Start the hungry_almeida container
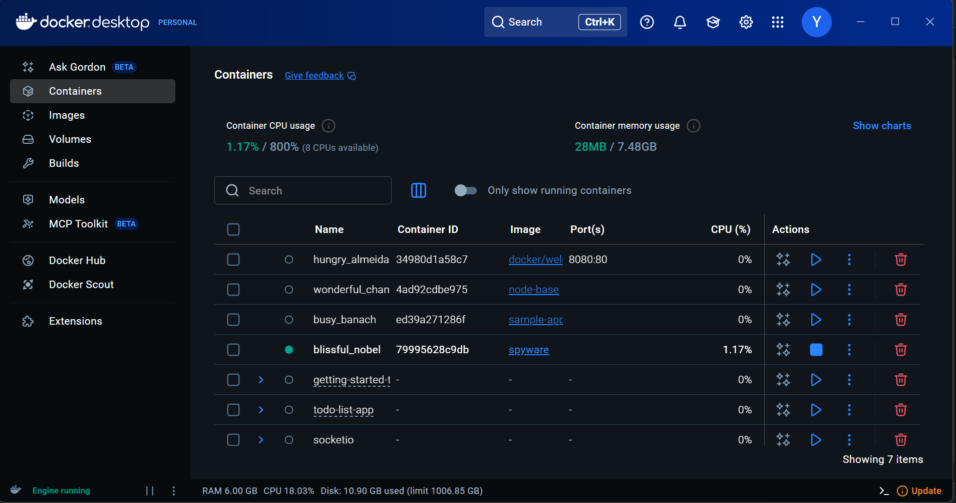Viewport: 956px width, 503px height. click(x=816, y=260)
